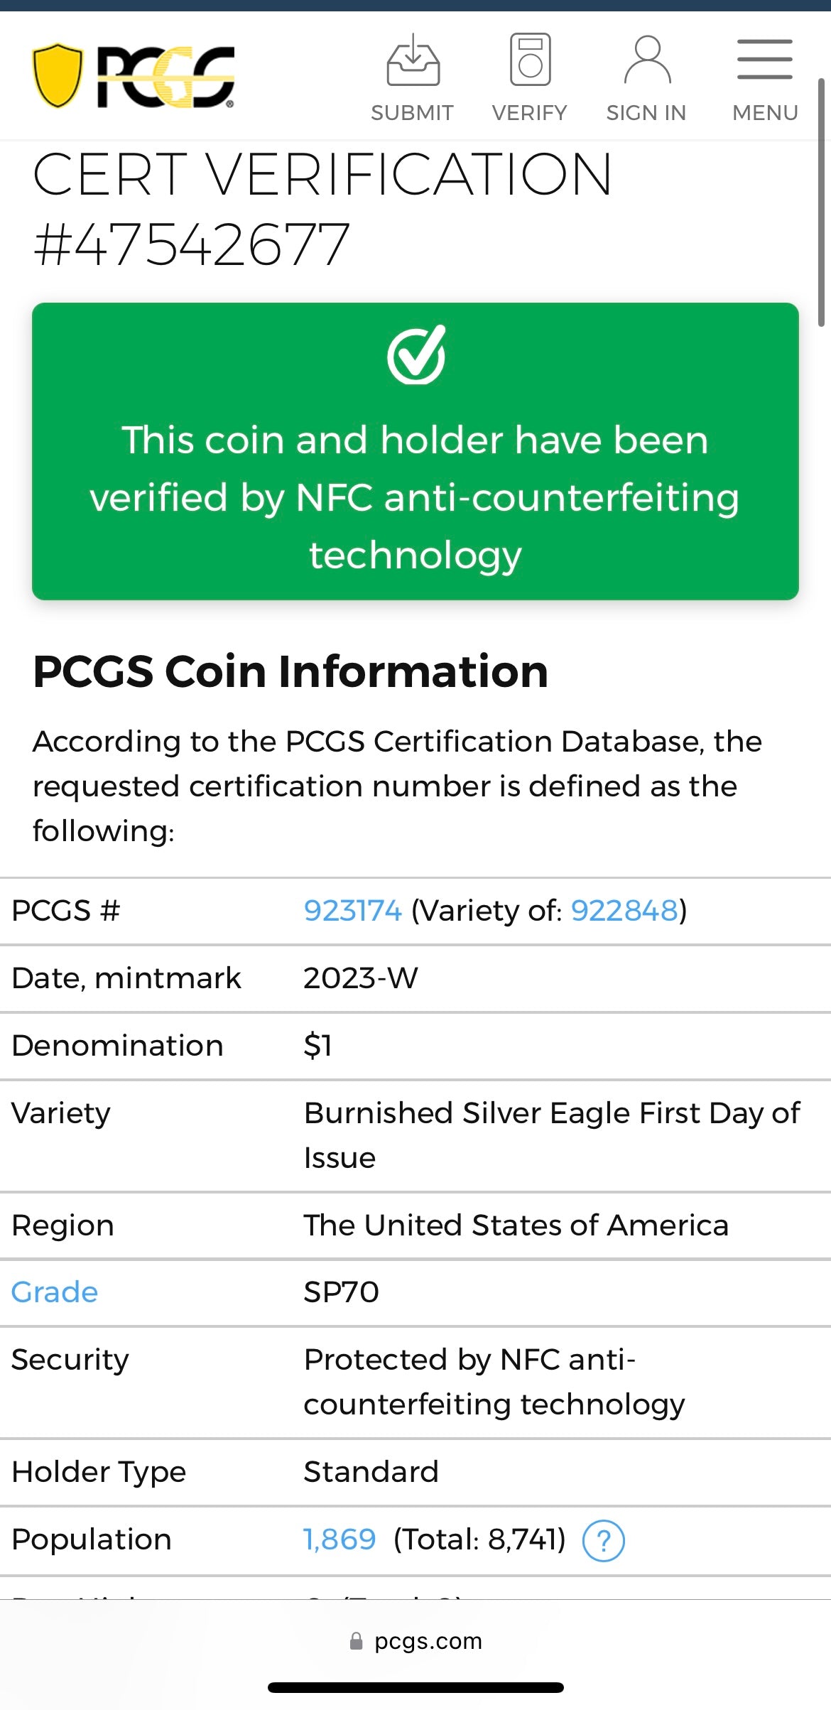The width and height of the screenshot is (831, 1710).
Task: Open population count 1,869 link
Action: click(337, 1539)
